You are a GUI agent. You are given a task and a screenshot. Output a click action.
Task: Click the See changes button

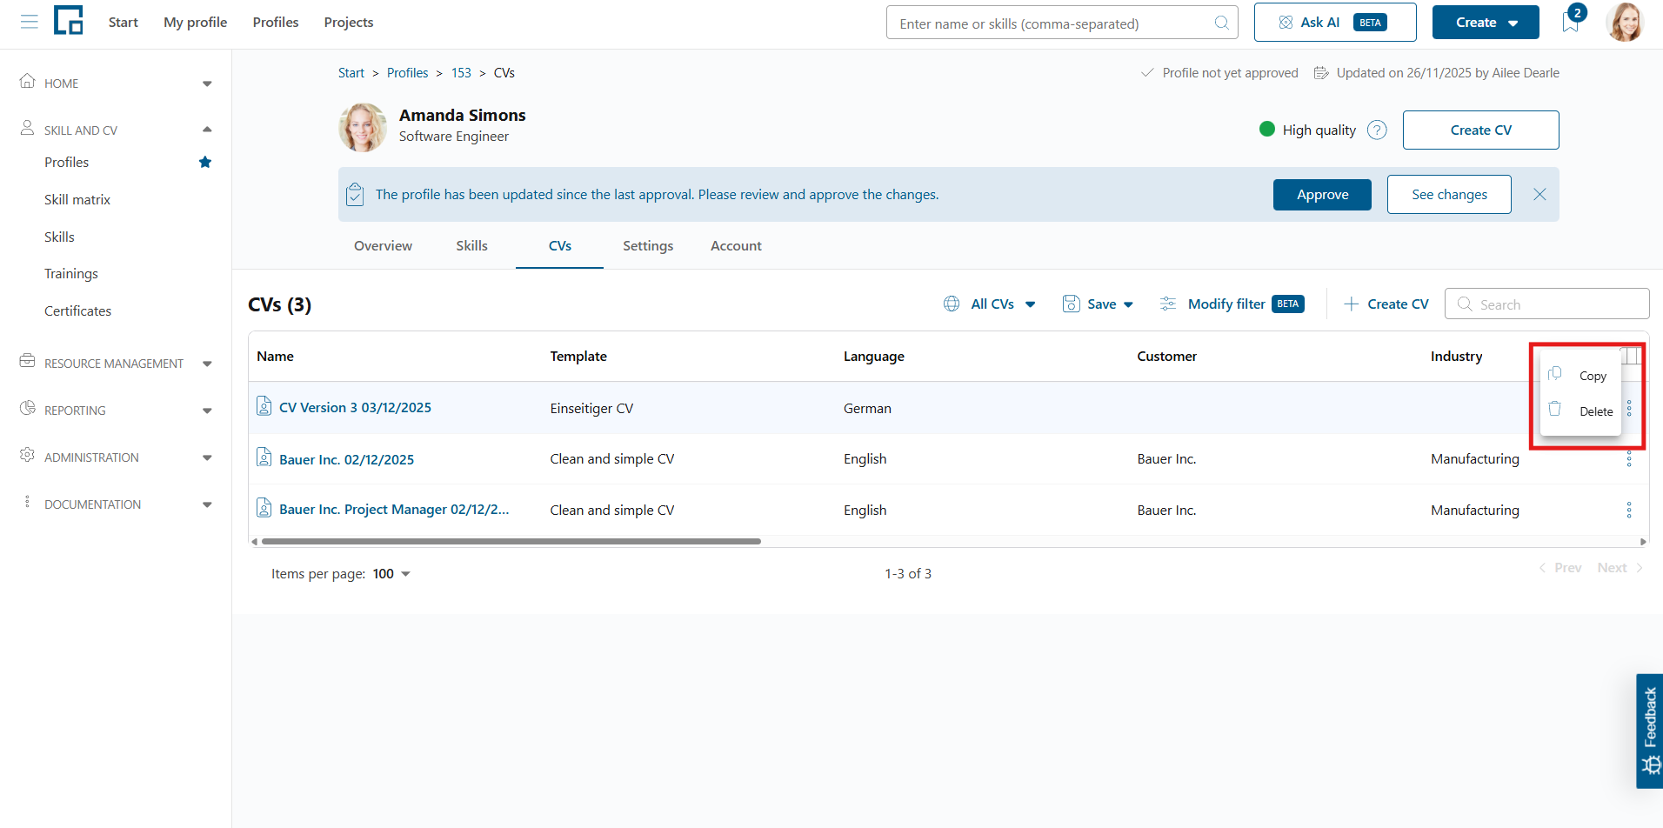pos(1449,195)
